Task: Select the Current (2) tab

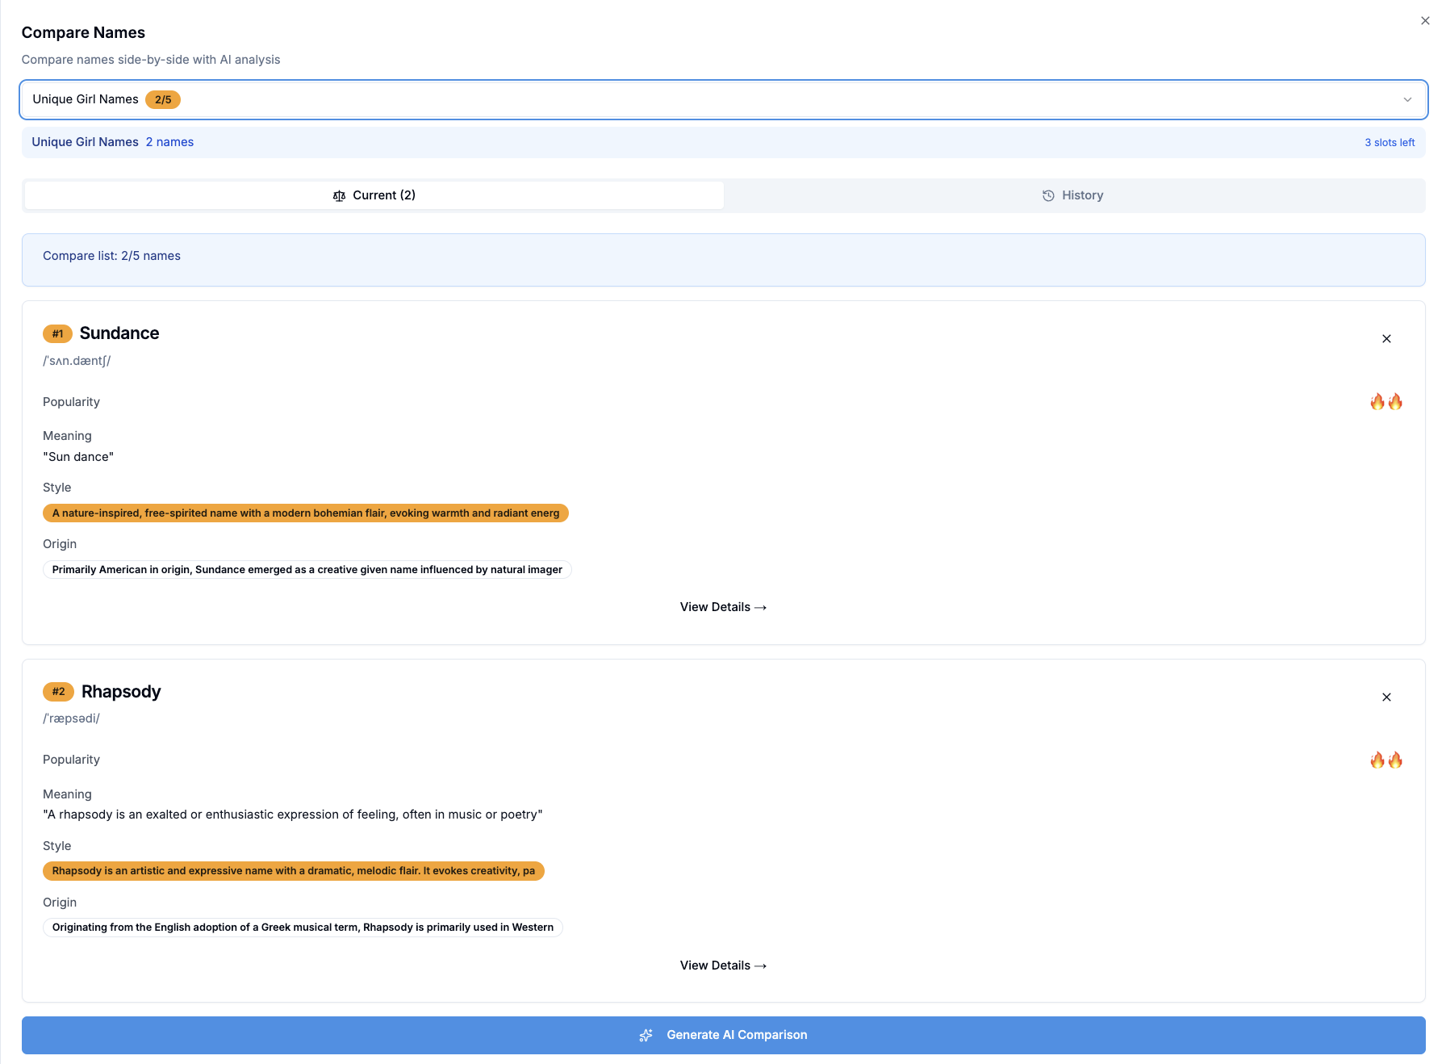Action: [x=374, y=195]
